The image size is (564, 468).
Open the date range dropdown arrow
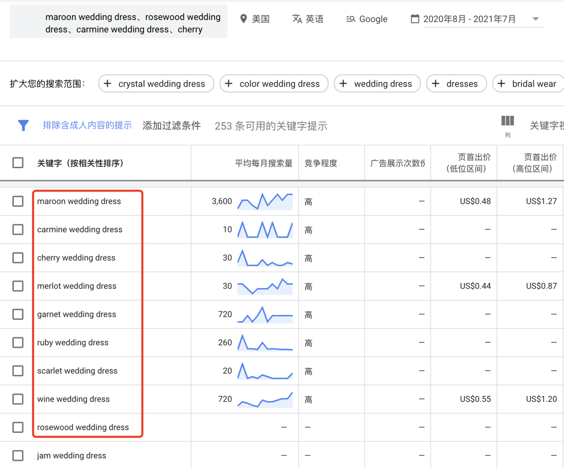tap(536, 19)
